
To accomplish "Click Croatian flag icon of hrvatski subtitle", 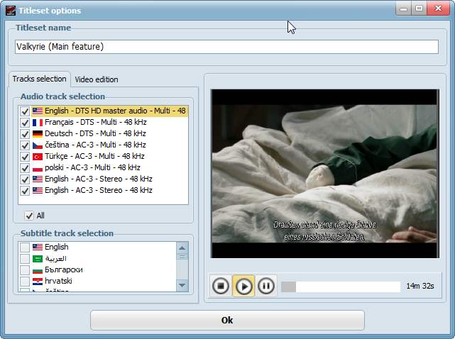I will [x=38, y=282].
